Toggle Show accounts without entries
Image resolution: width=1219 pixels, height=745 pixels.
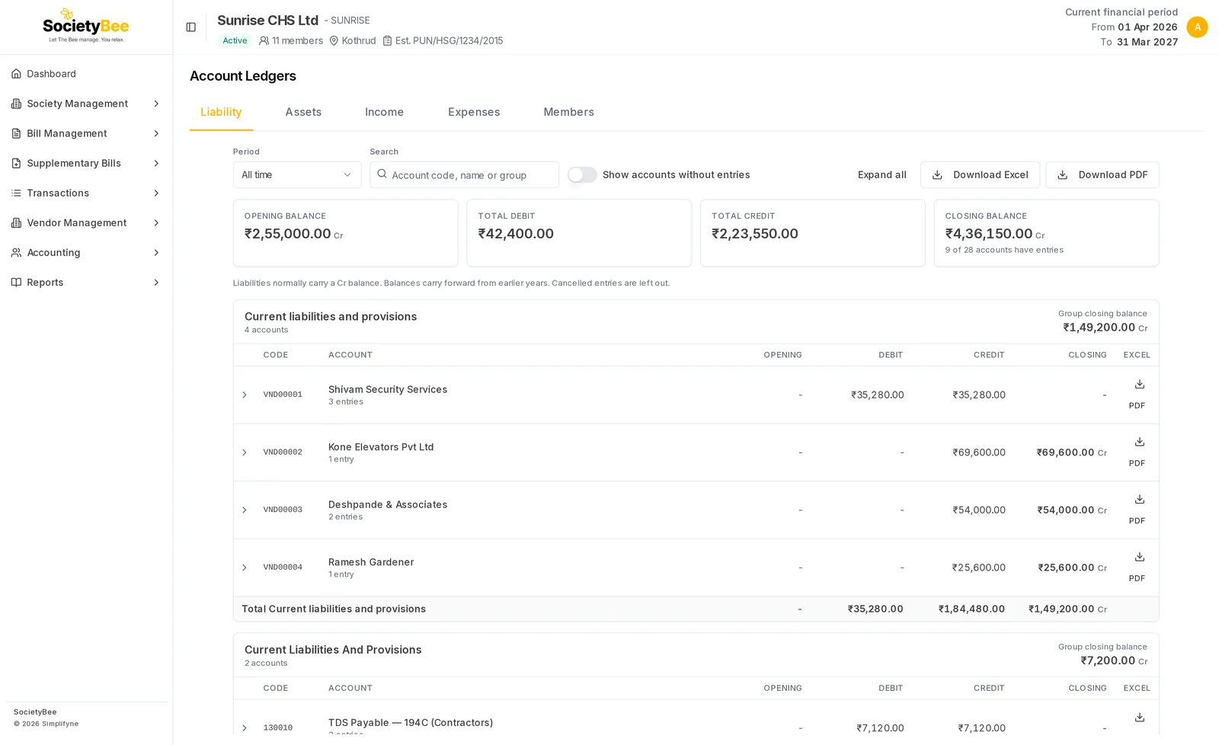pyautogui.click(x=582, y=174)
